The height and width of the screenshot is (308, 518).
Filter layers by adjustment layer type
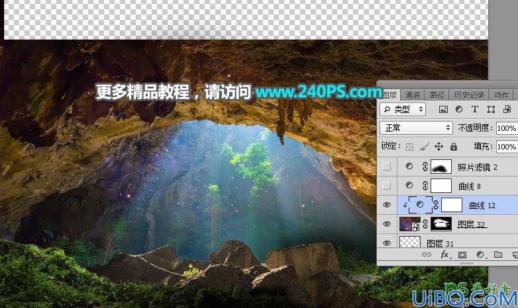459,110
